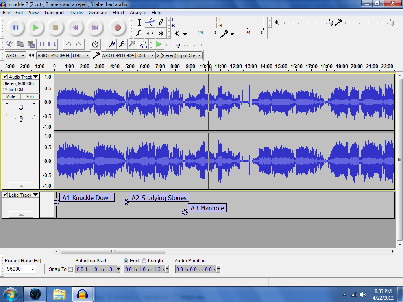Open the 2 (Stereo) Input Channels dropdown
This screenshot has width=403, height=302.
(x=179, y=55)
